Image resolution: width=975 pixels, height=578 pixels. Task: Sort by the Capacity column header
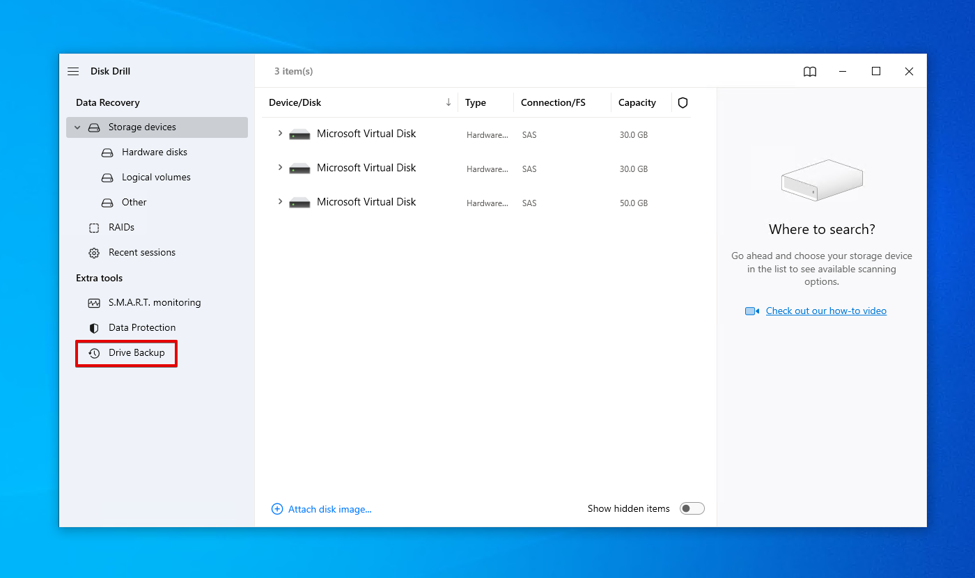tap(637, 102)
